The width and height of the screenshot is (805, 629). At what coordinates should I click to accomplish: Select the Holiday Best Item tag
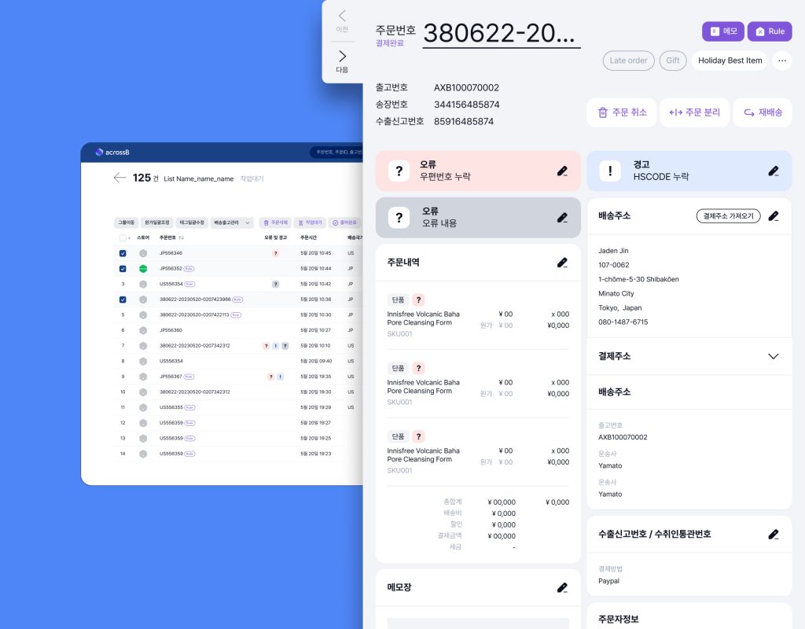click(730, 61)
